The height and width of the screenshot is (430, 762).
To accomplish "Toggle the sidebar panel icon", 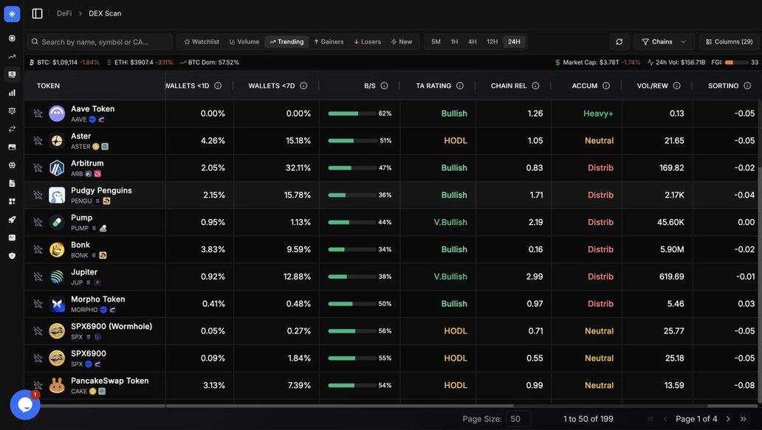I will coord(38,13).
